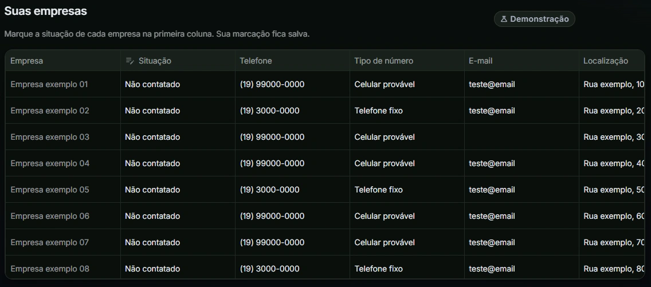Set Situação for Empresa exemplo 03

point(178,137)
